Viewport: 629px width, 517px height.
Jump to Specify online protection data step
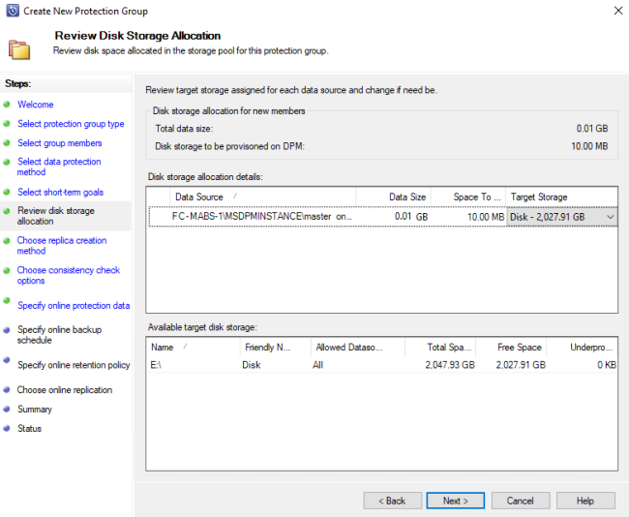(x=73, y=306)
